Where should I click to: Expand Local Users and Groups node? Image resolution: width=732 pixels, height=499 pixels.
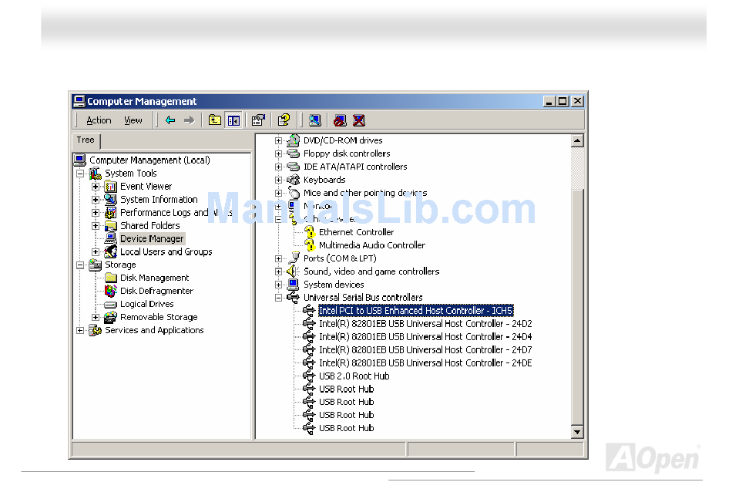click(x=96, y=252)
